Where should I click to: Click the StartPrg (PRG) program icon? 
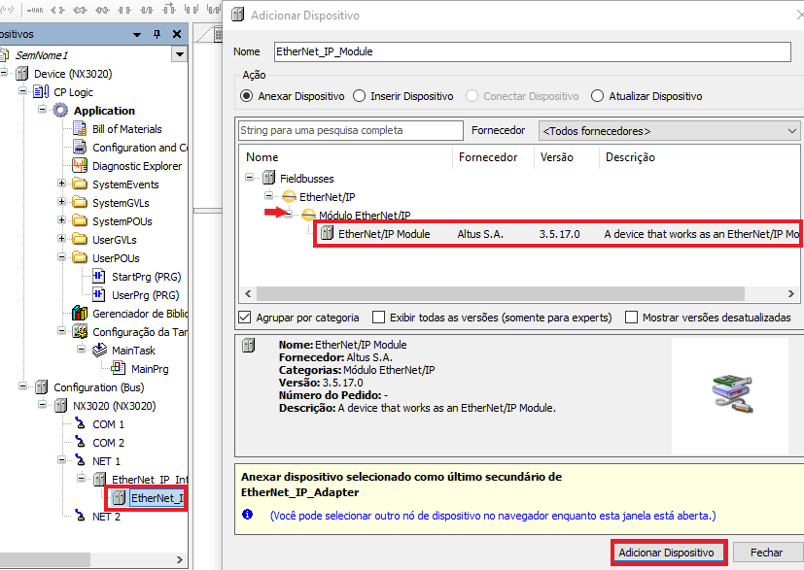(98, 277)
